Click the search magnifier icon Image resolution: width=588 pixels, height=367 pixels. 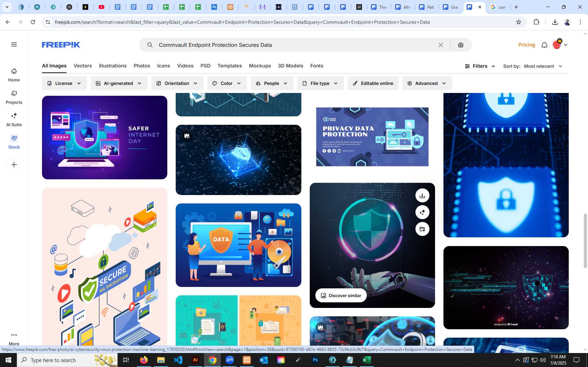click(150, 45)
